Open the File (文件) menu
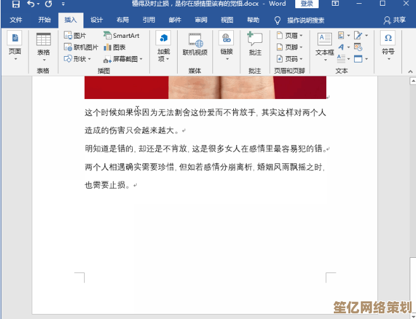 click(x=16, y=20)
